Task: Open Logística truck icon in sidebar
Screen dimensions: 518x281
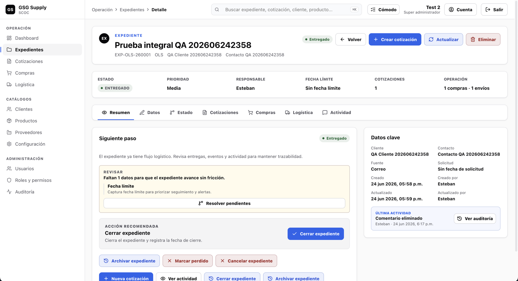Action: pos(9,85)
